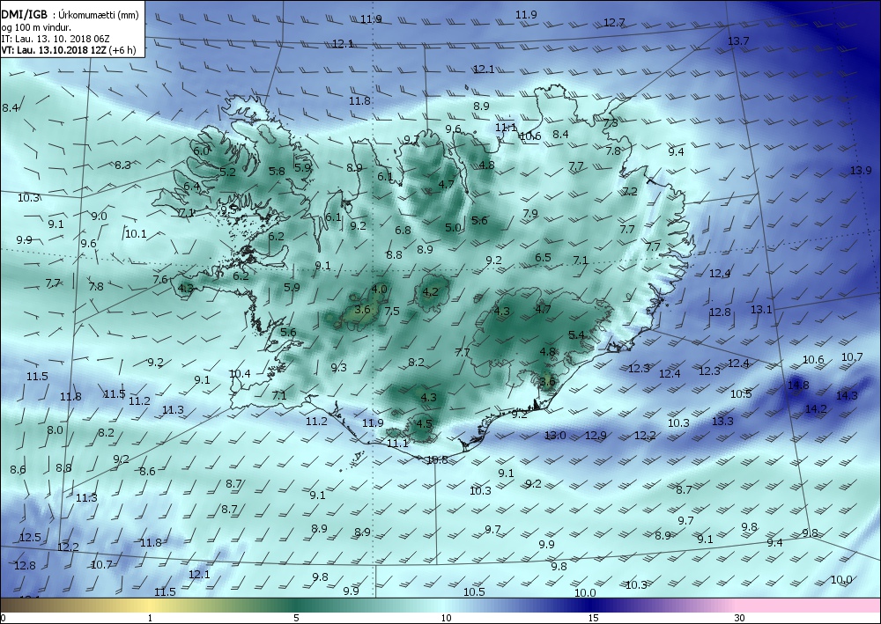The width and height of the screenshot is (881, 624).
Task: Click the "10.1" value on the map
Action: click(136, 233)
